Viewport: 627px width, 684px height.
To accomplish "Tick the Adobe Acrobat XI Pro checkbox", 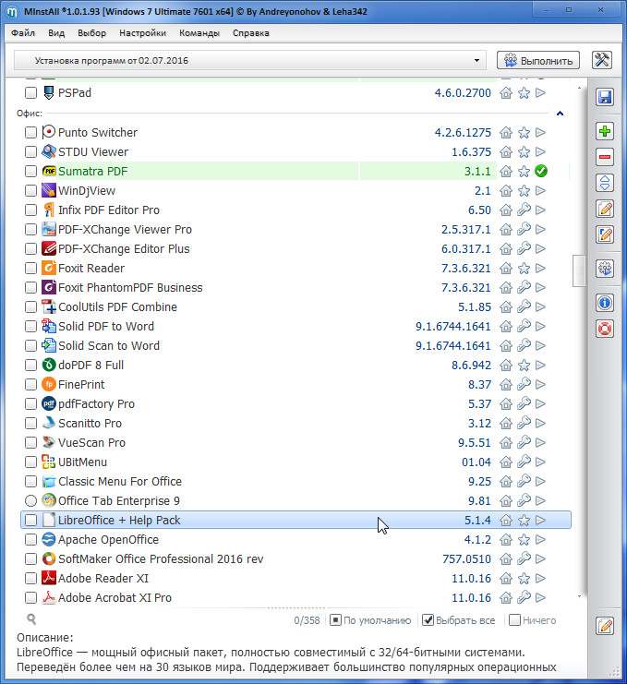I will pyautogui.click(x=30, y=597).
